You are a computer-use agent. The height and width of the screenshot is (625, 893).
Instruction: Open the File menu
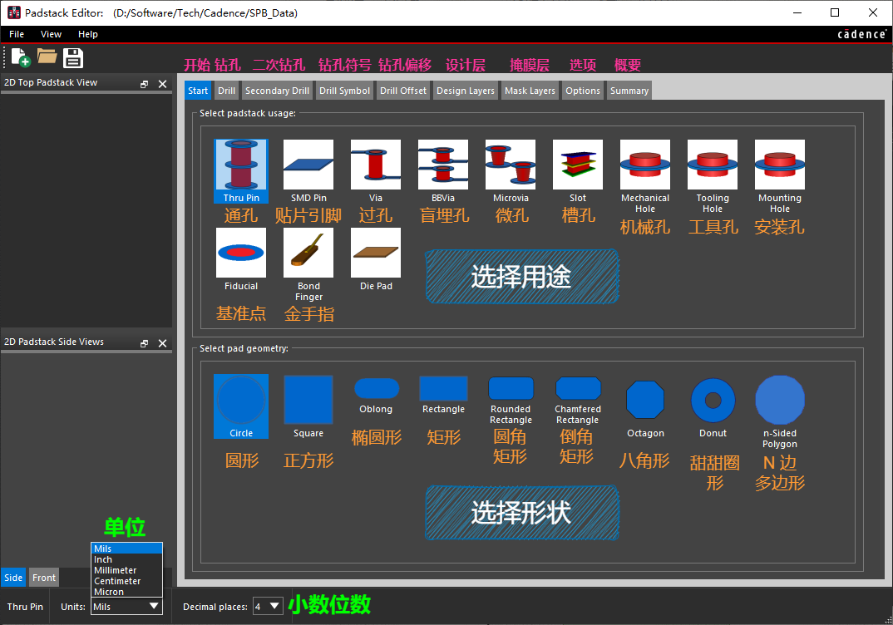pyautogui.click(x=17, y=34)
